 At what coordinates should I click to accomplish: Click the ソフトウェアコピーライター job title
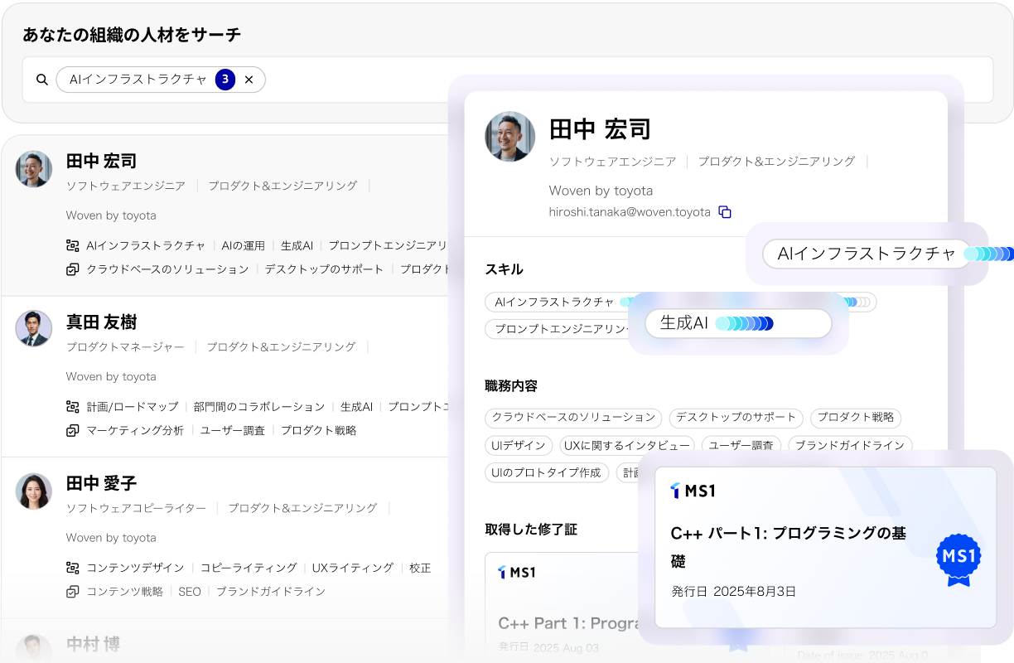click(137, 508)
